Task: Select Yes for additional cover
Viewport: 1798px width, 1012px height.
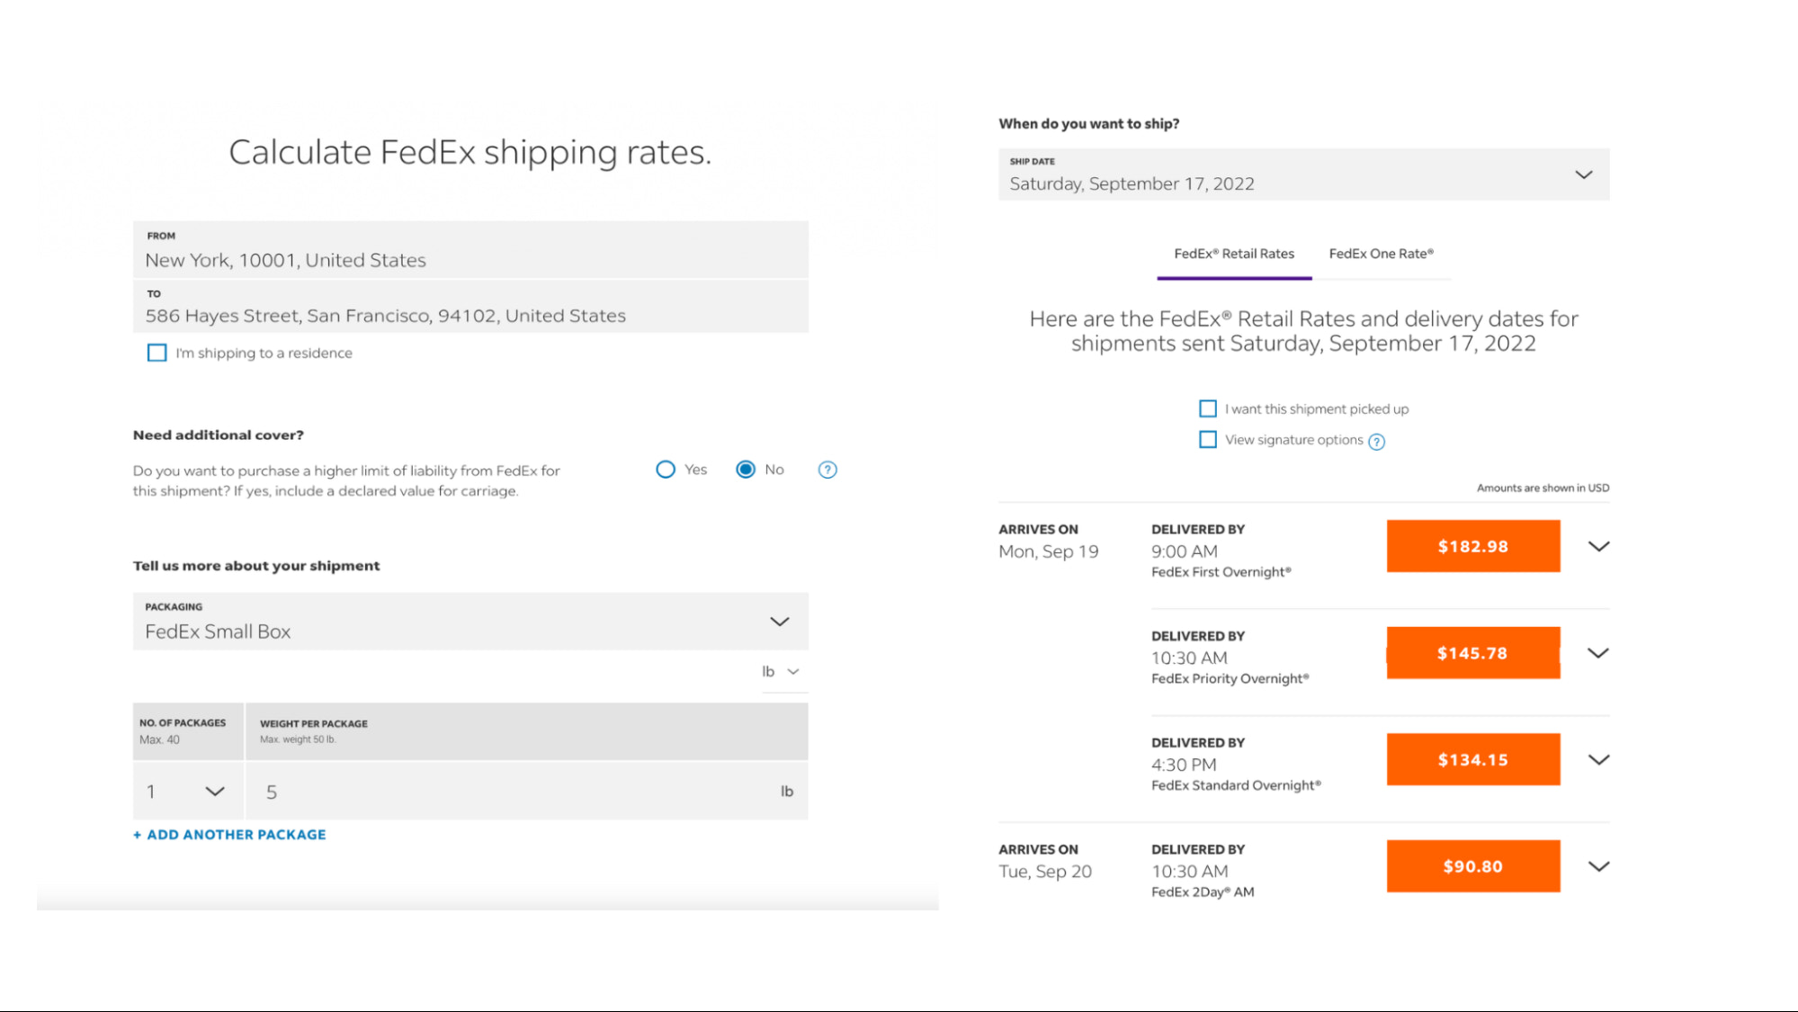Action: pyautogui.click(x=666, y=470)
